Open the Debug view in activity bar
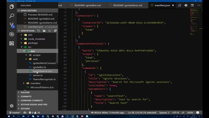Viewport: 209px width, 118px height. pos(12,34)
